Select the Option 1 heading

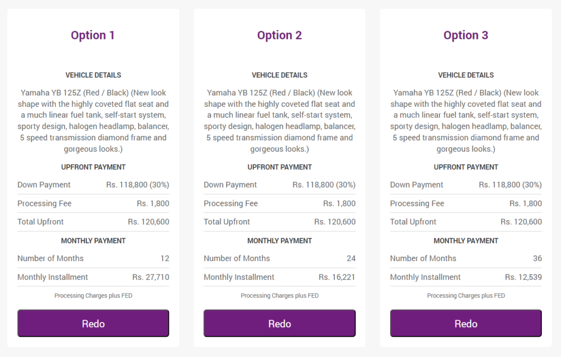93,35
